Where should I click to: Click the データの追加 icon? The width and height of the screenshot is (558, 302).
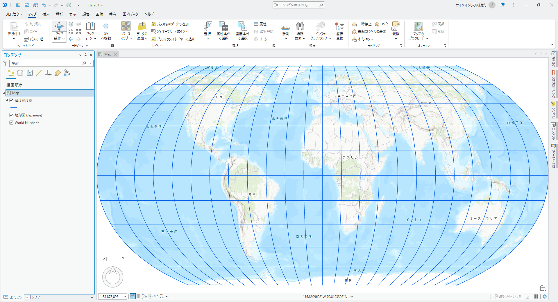pos(142,27)
